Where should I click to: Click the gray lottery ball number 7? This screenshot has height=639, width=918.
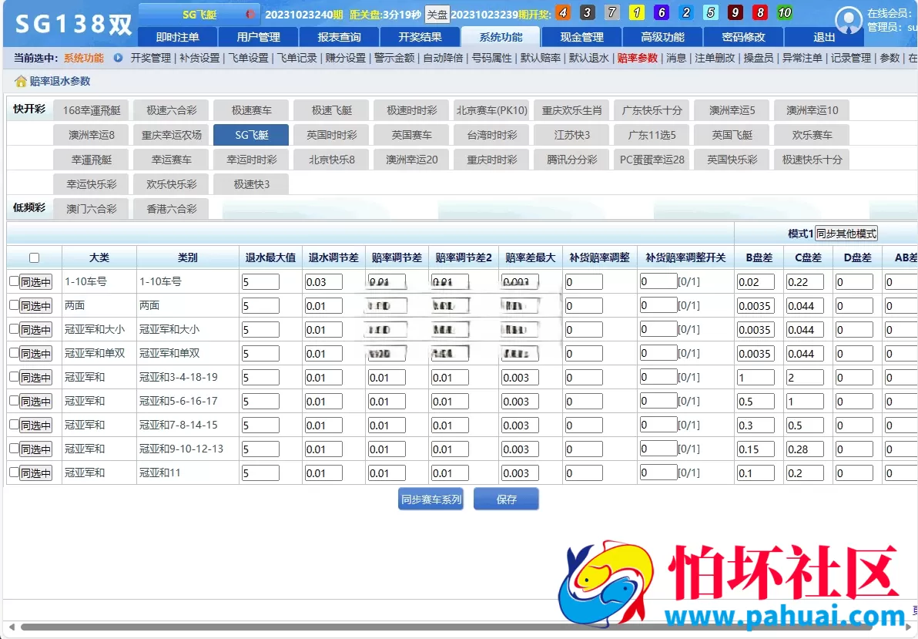[611, 12]
